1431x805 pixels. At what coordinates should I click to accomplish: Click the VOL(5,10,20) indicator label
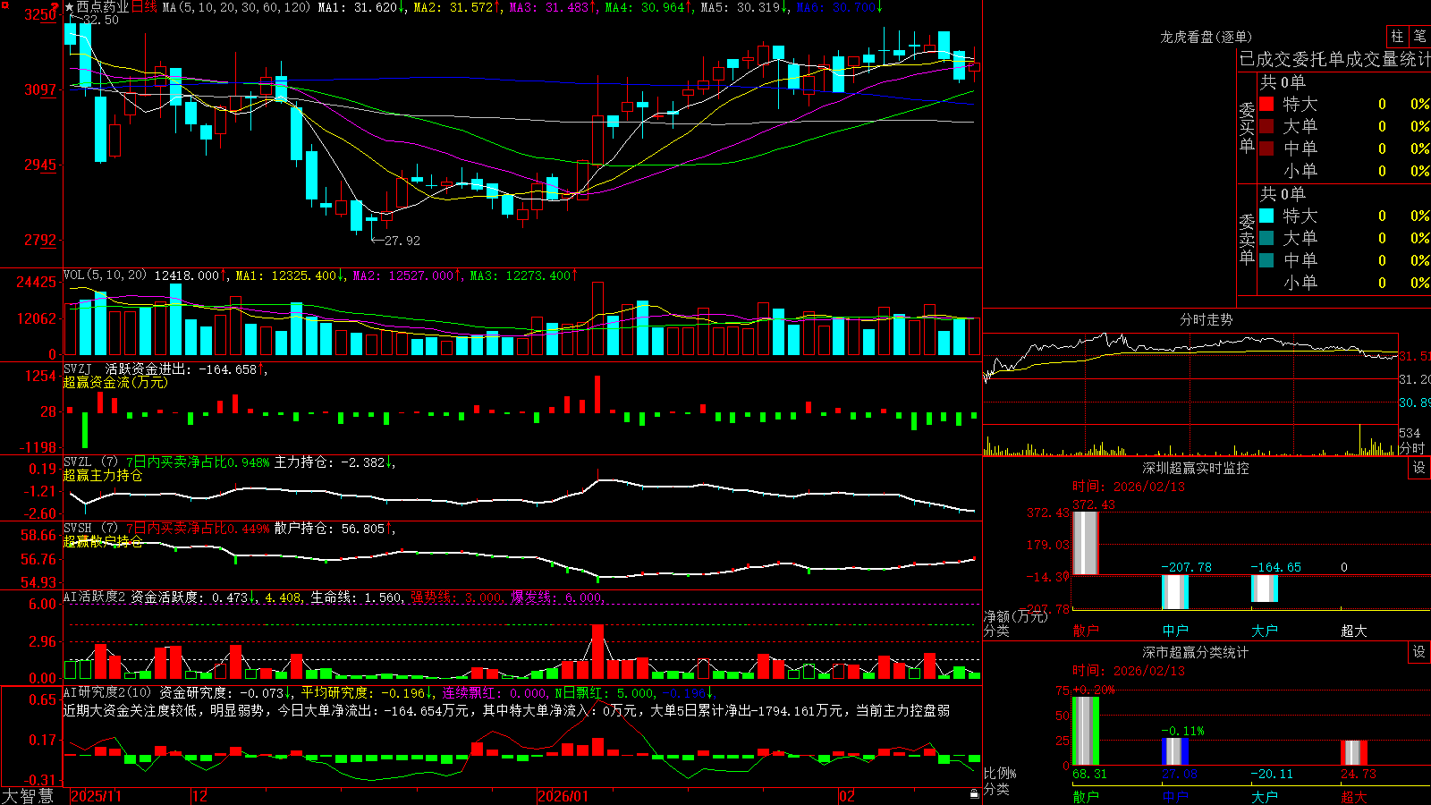(105, 275)
